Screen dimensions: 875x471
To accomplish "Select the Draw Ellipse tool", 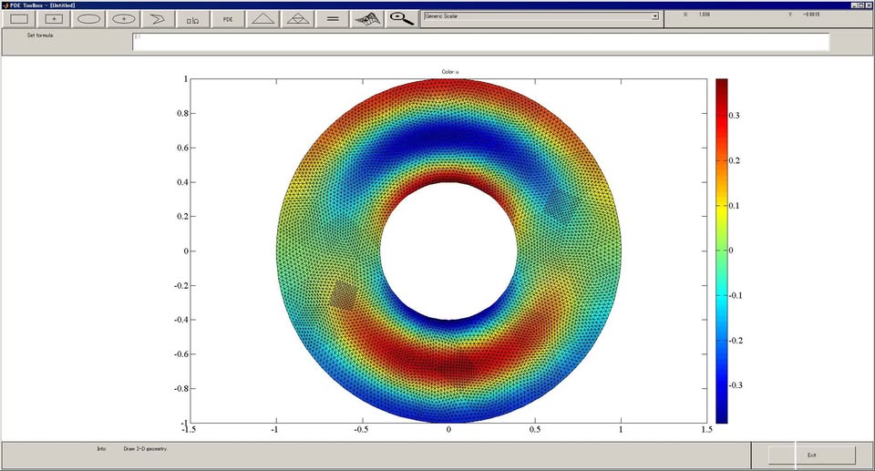I will pos(88,19).
